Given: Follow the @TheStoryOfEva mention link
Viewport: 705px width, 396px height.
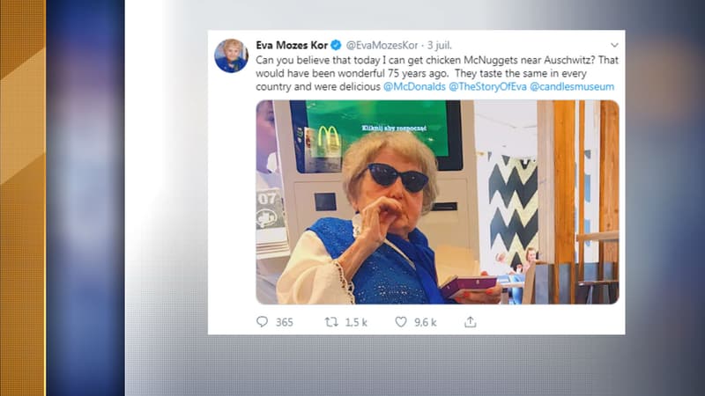Looking at the screenshot, I should 487,87.
